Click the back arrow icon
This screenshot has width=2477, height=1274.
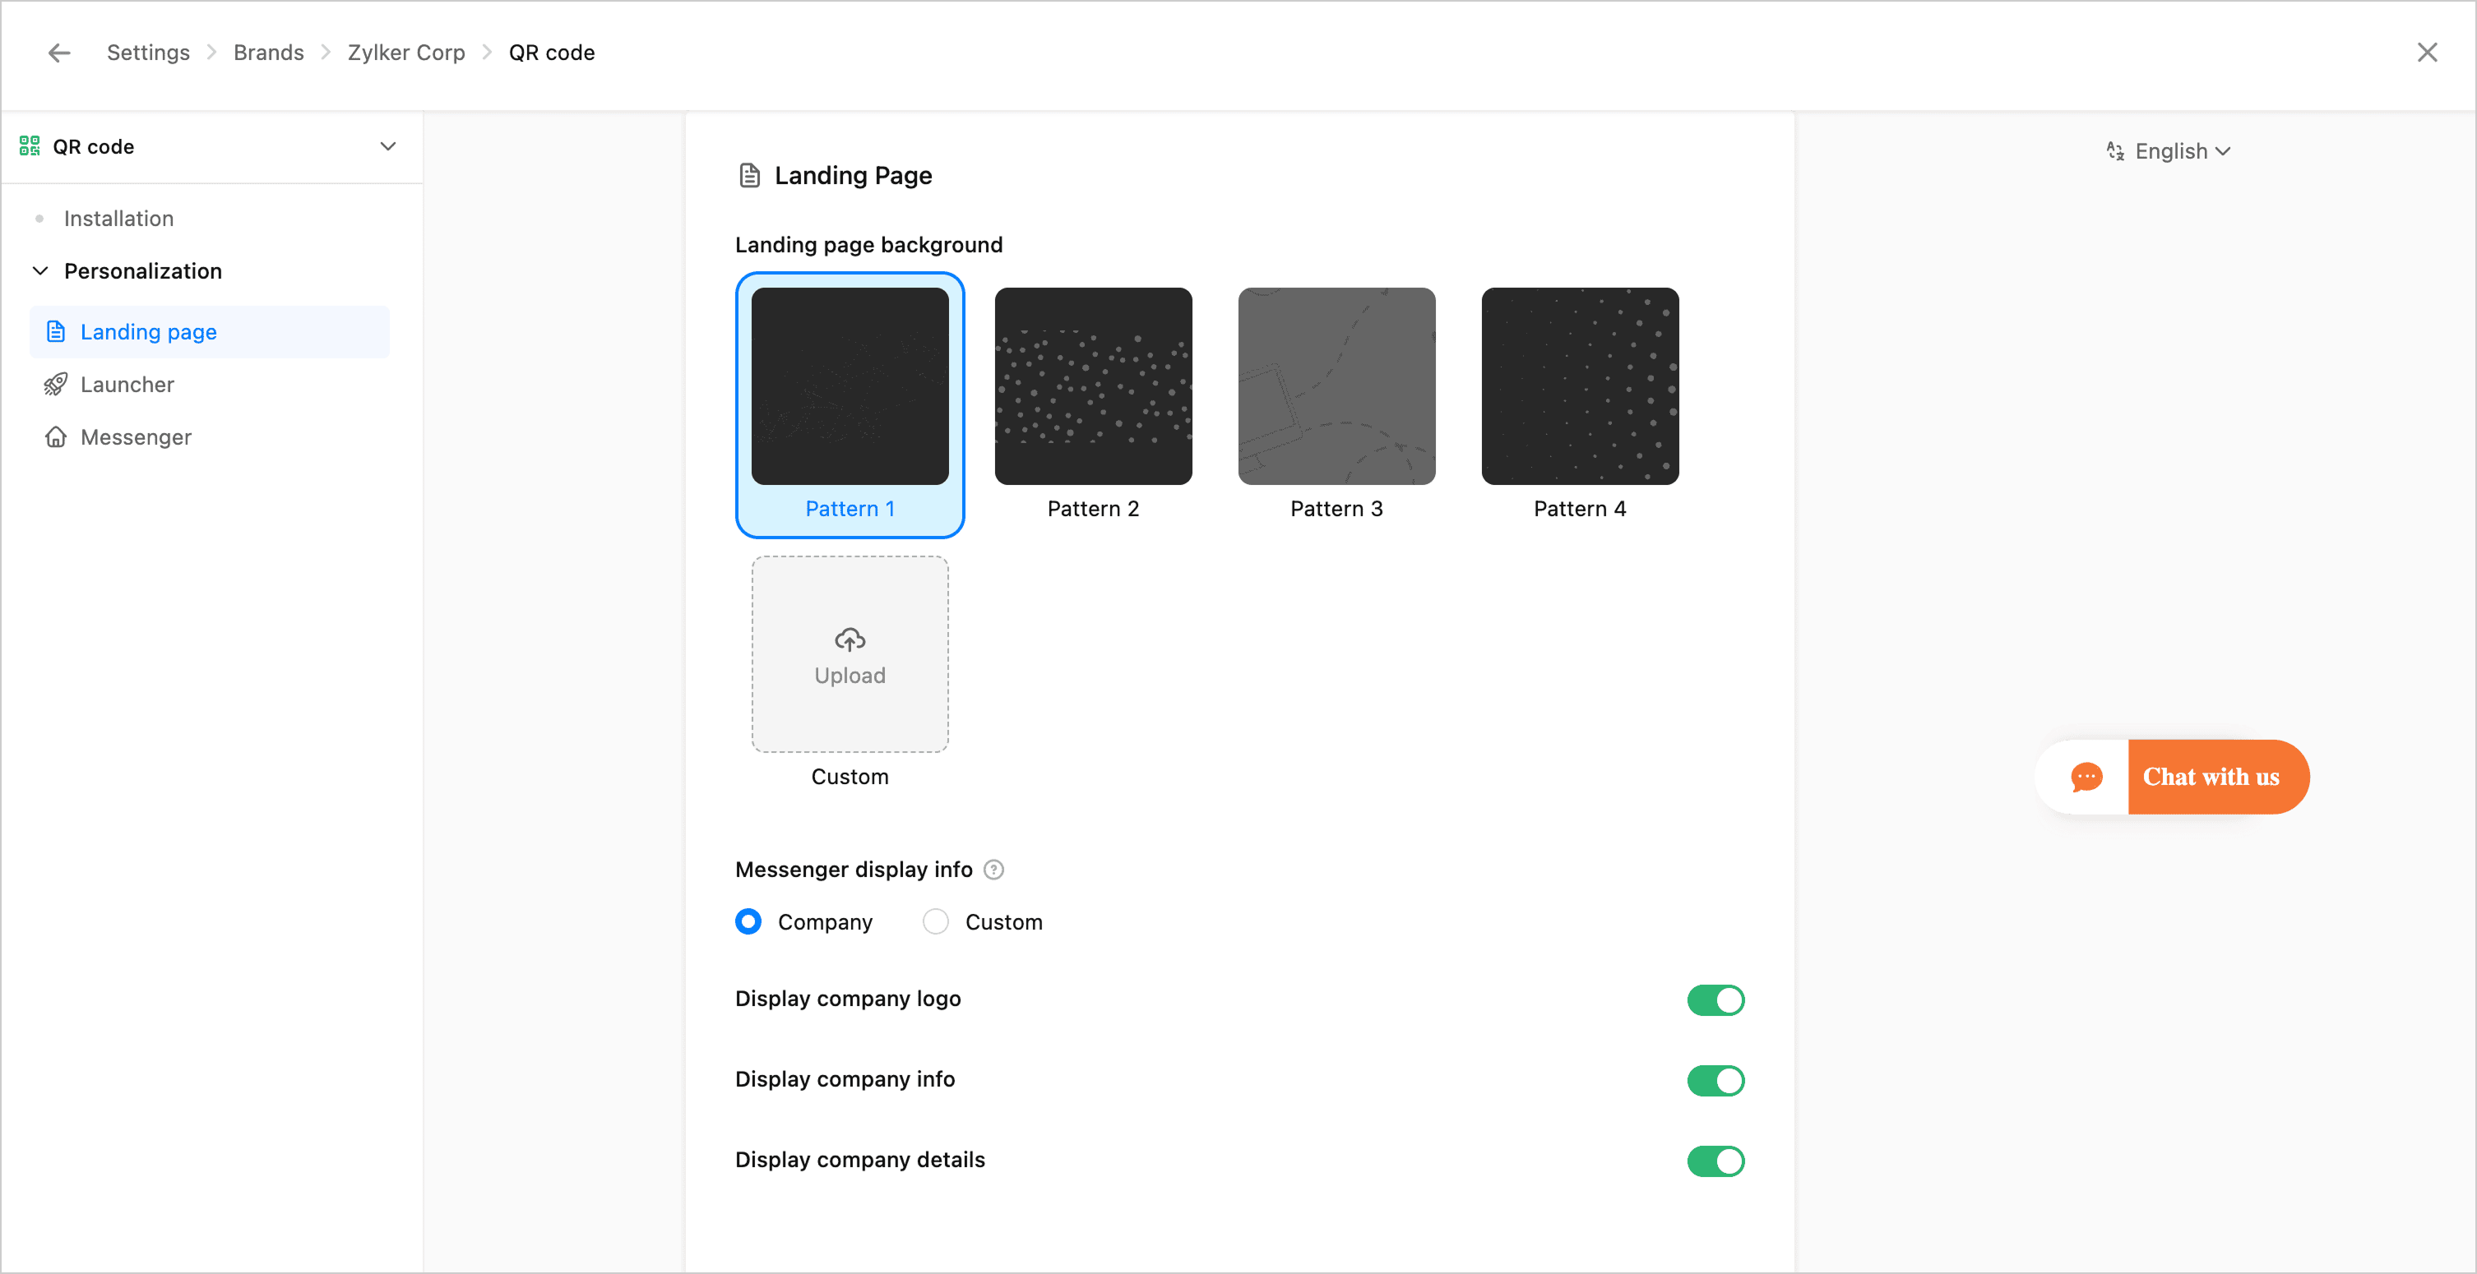pyautogui.click(x=59, y=53)
